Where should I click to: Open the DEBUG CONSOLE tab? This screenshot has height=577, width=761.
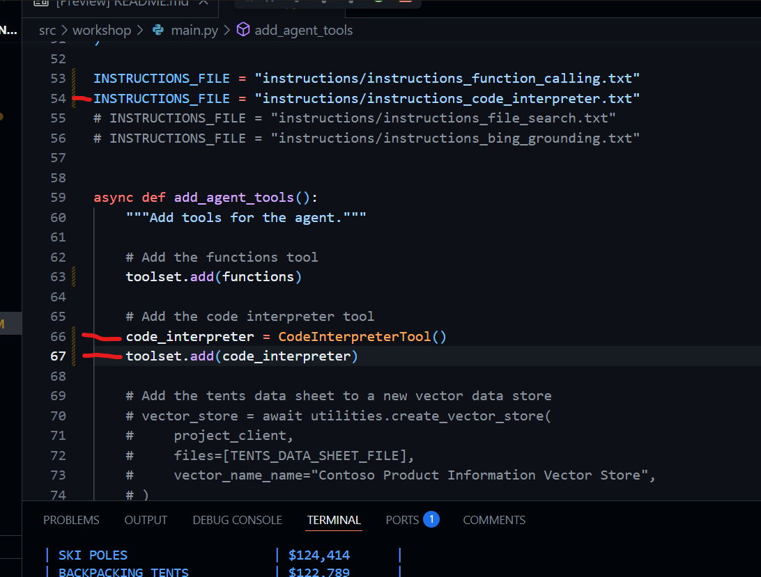(x=237, y=520)
